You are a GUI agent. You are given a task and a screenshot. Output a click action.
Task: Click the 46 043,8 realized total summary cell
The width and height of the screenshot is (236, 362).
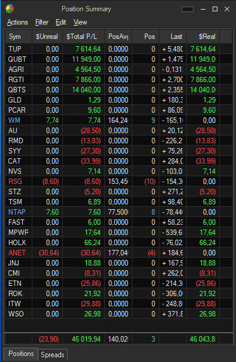tap(202, 339)
